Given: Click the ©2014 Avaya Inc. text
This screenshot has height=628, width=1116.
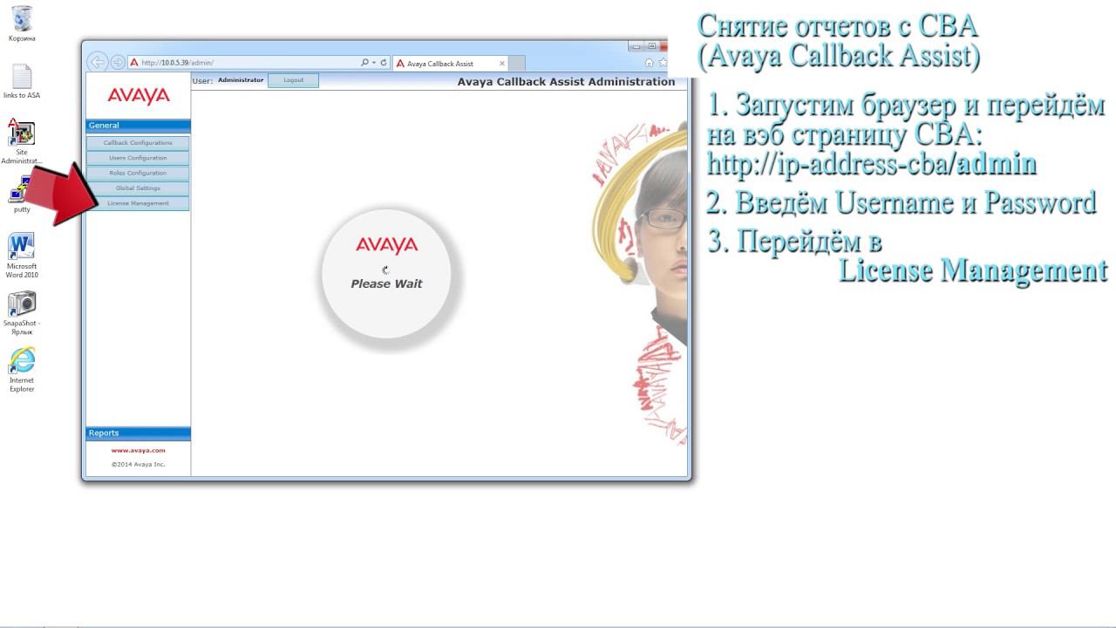Looking at the screenshot, I should [138, 465].
